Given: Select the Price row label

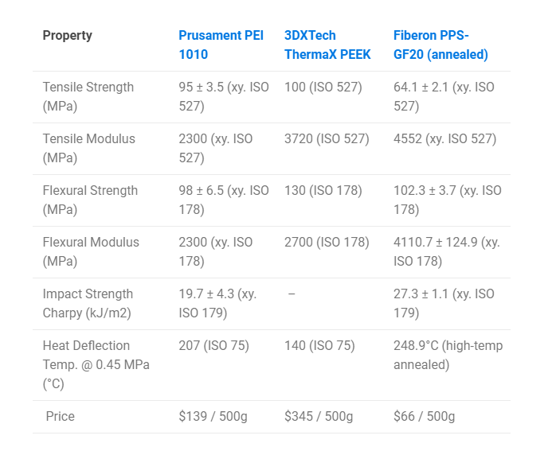Looking at the screenshot, I should click(x=61, y=416).
